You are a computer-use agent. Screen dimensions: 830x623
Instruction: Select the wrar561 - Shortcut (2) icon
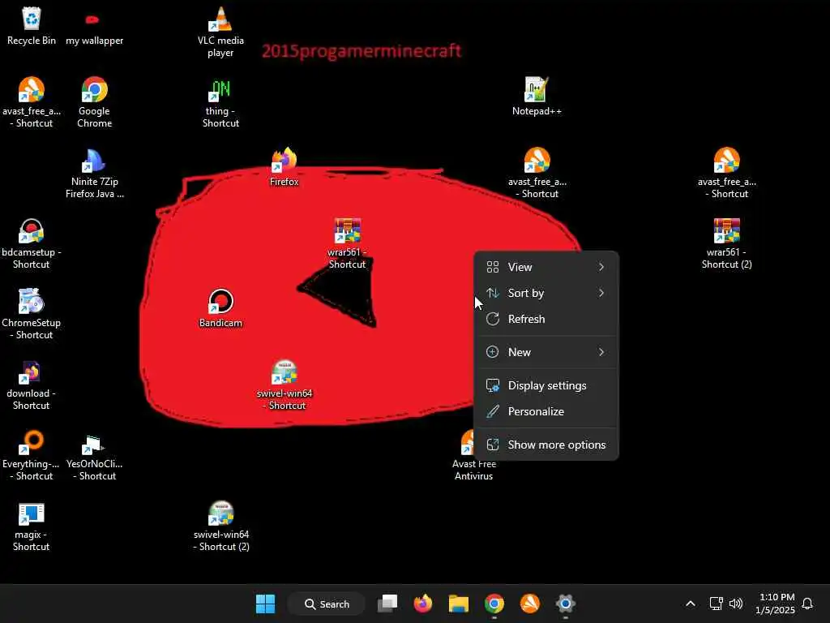[x=727, y=243]
